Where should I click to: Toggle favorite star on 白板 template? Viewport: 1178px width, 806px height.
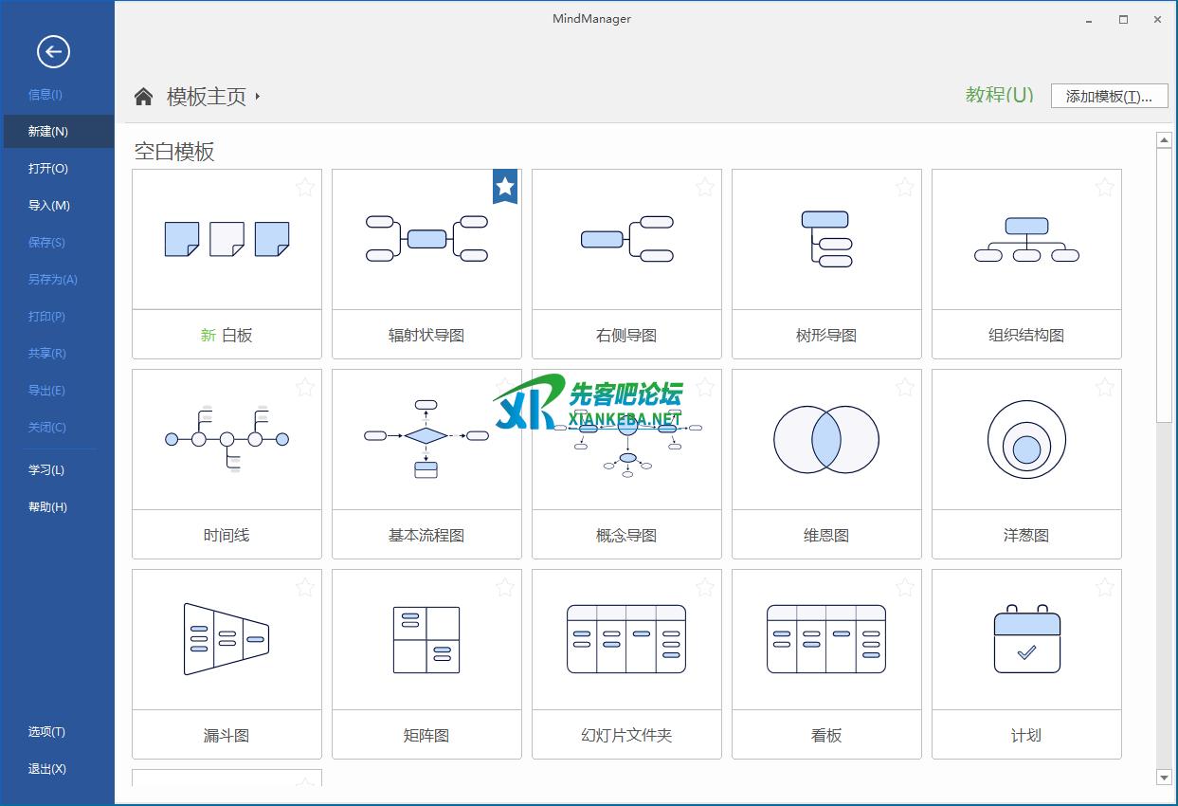(x=305, y=187)
